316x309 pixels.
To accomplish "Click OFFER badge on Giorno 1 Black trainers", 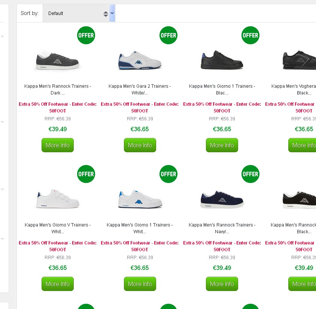I will tap(250, 35).
